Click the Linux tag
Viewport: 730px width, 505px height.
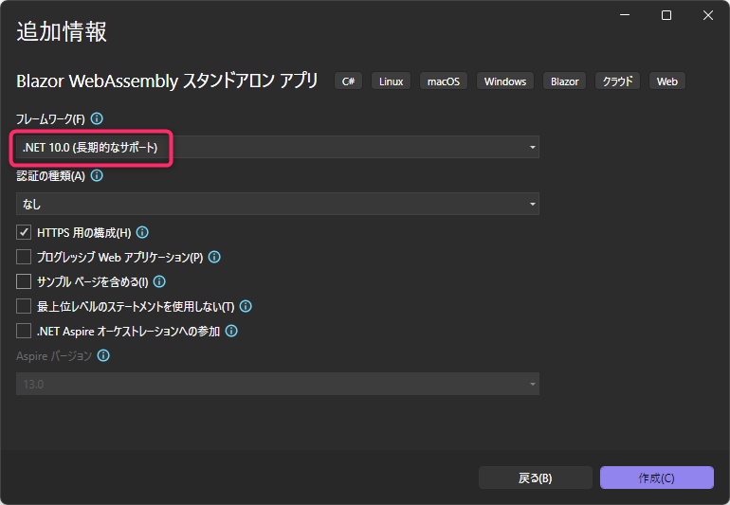(391, 81)
